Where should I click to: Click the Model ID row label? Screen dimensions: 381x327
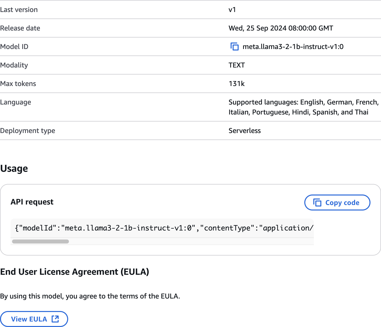point(14,46)
